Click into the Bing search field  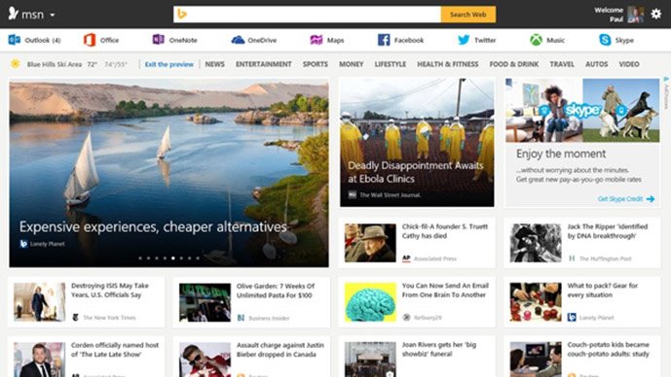[307, 15]
